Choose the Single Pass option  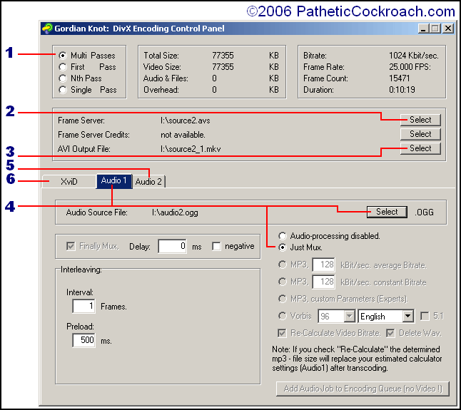(63, 90)
